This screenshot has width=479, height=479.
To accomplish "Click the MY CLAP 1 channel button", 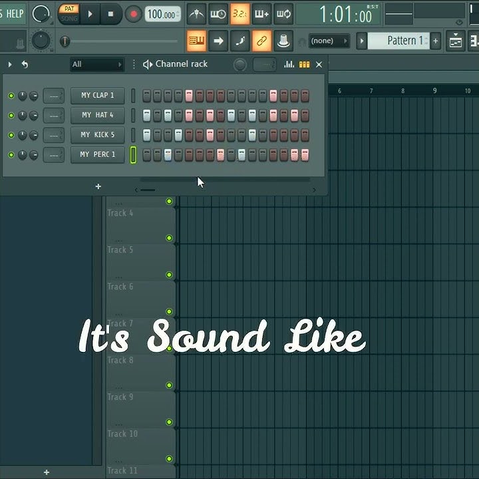I will (97, 96).
